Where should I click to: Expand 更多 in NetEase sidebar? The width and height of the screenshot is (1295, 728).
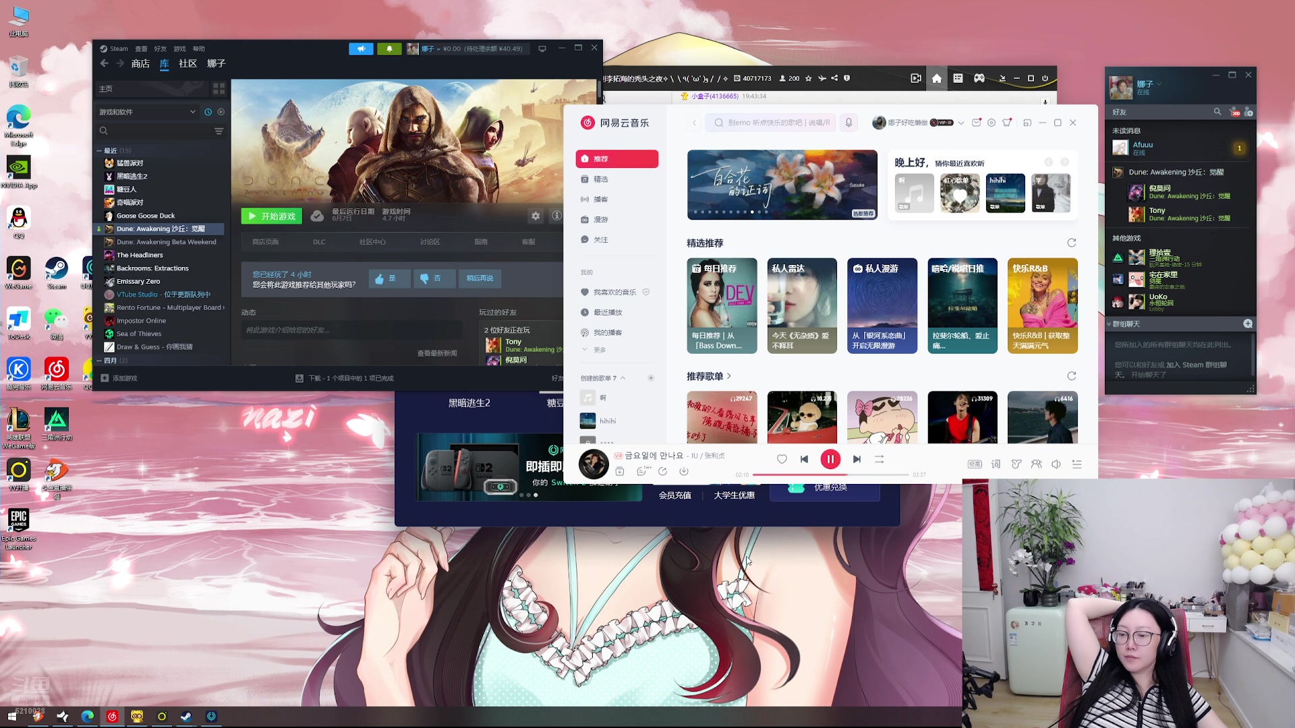tap(594, 350)
